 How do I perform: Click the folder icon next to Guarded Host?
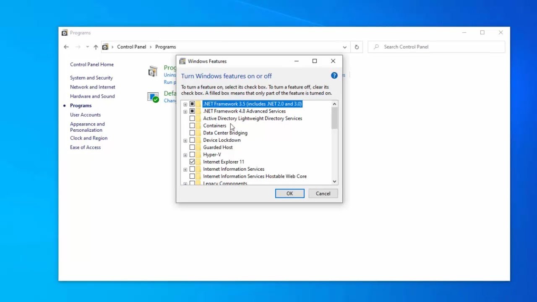(198, 148)
